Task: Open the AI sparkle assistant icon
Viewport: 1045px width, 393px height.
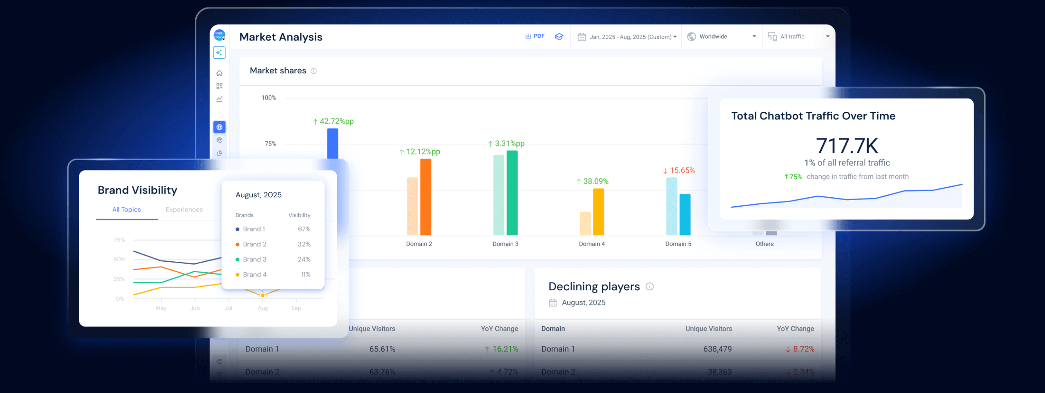Action: 219,53
